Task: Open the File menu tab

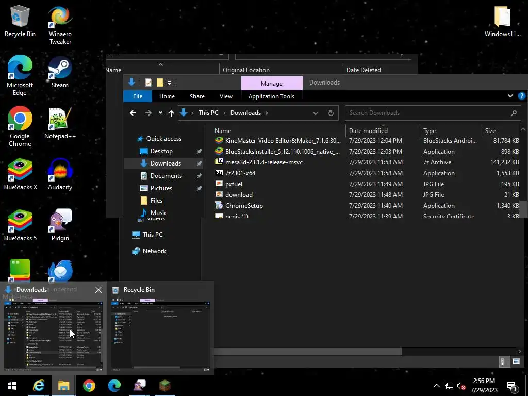Action: [137, 96]
